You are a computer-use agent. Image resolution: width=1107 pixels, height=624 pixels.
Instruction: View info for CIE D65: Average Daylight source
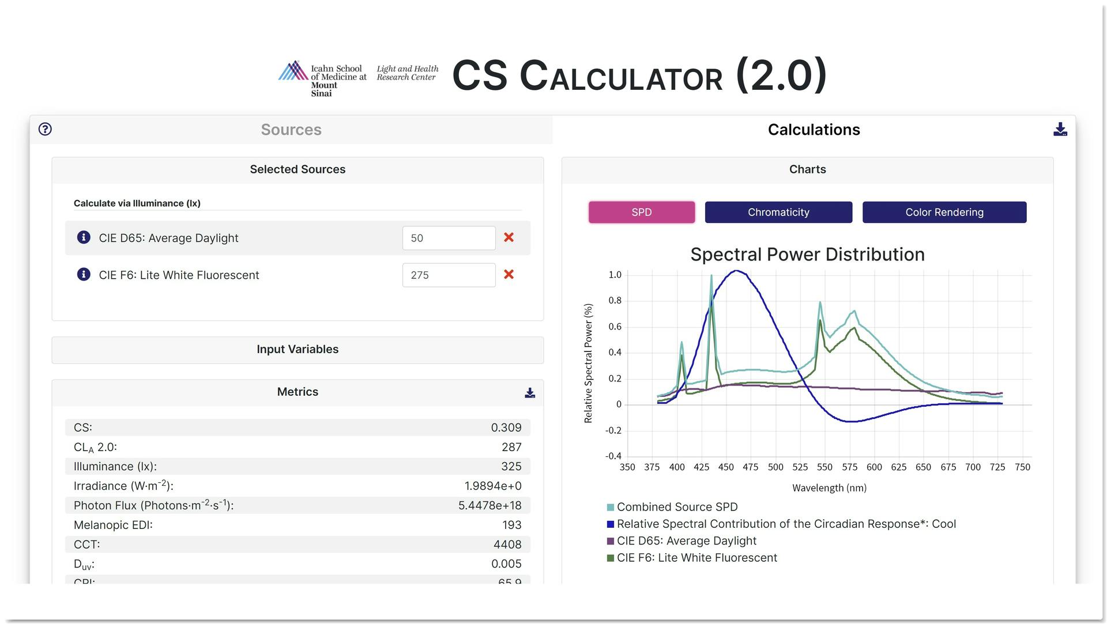coord(82,237)
